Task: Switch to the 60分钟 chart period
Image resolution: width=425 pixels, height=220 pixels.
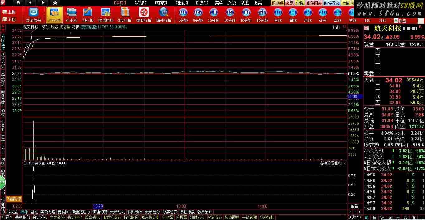Action: (x=262, y=15)
